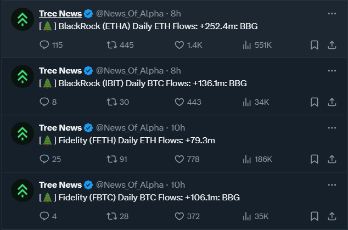Open analytics with 186K views

pyautogui.click(x=257, y=159)
